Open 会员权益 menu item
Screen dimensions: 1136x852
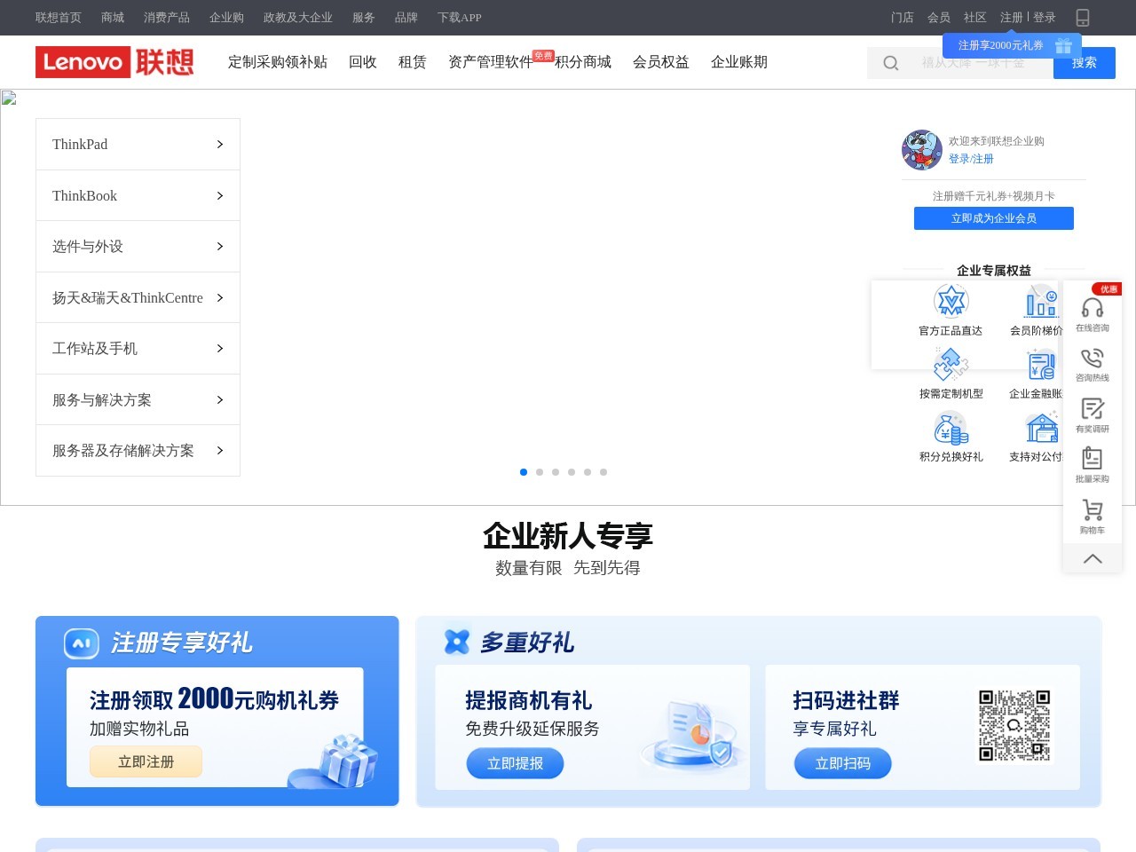click(661, 62)
